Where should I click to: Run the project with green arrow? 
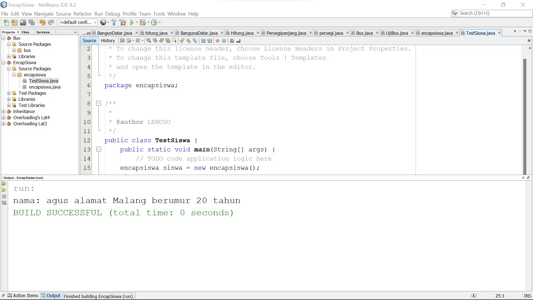[x=132, y=22]
